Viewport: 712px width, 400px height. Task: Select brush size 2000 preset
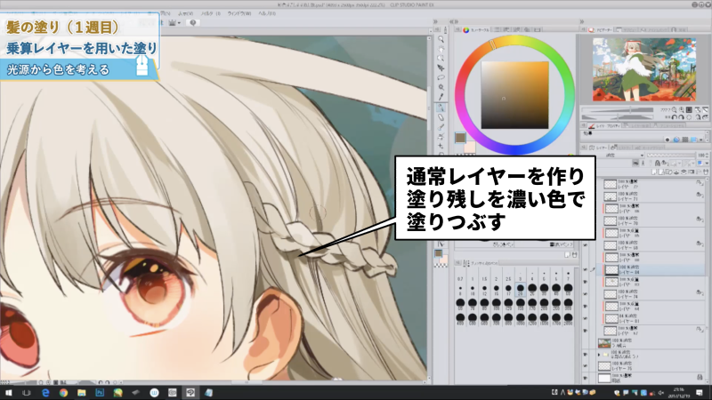[x=568, y=318]
